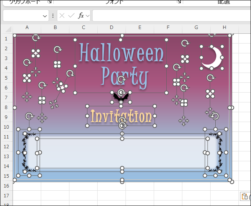Select column D header
This screenshot has height=206, width=251.
111,27
